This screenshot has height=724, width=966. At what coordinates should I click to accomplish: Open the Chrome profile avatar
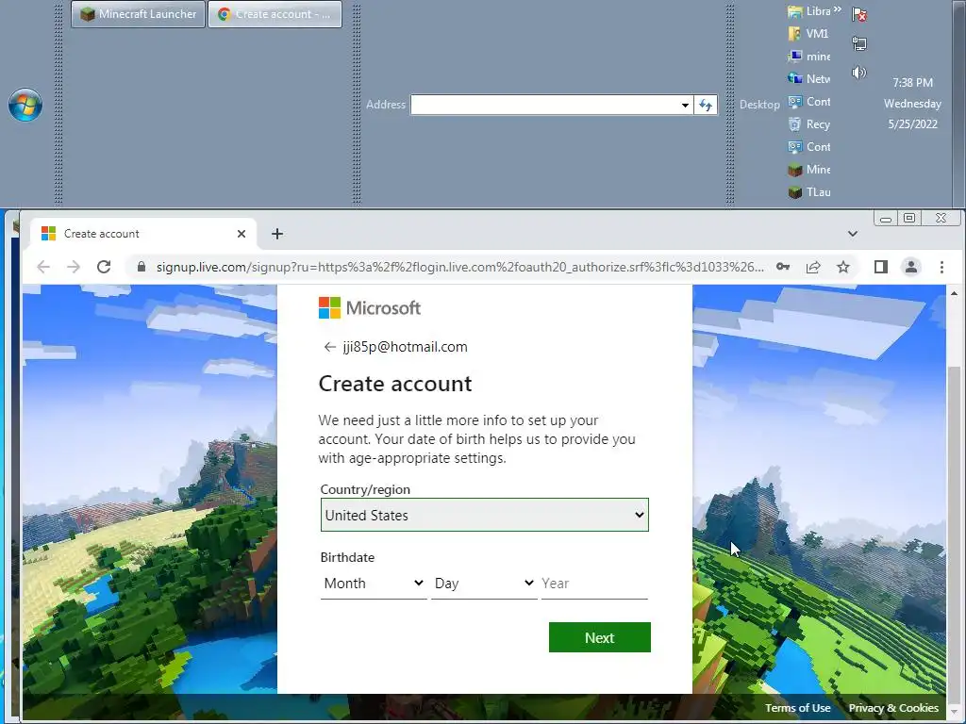tap(911, 267)
